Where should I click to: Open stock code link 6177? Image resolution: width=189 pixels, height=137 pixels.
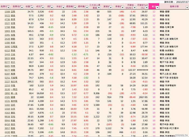click(x=7, y=70)
